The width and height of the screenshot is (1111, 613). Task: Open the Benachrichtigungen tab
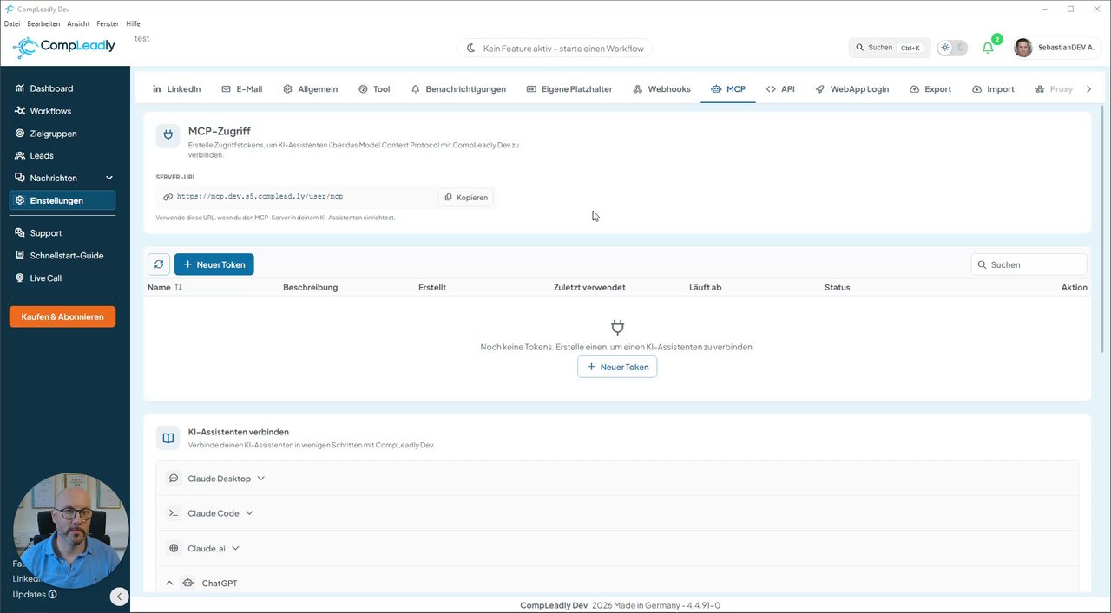pyautogui.click(x=458, y=88)
